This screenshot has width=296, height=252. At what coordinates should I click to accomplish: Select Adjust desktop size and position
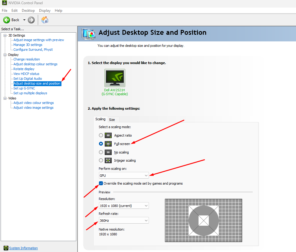pos(37,83)
